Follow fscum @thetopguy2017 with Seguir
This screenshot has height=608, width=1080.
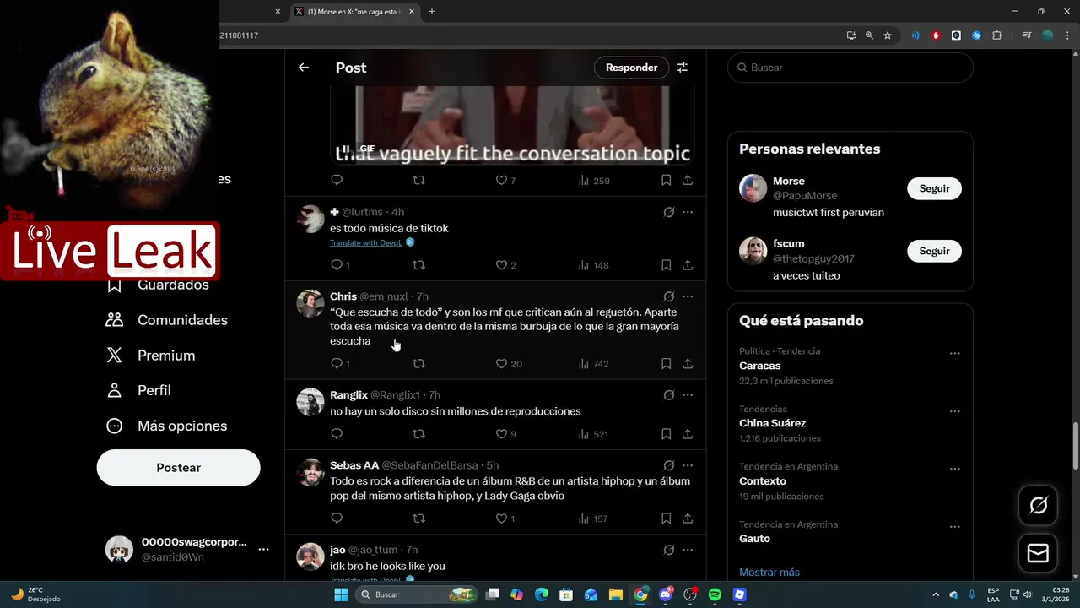(x=934, y=251)
